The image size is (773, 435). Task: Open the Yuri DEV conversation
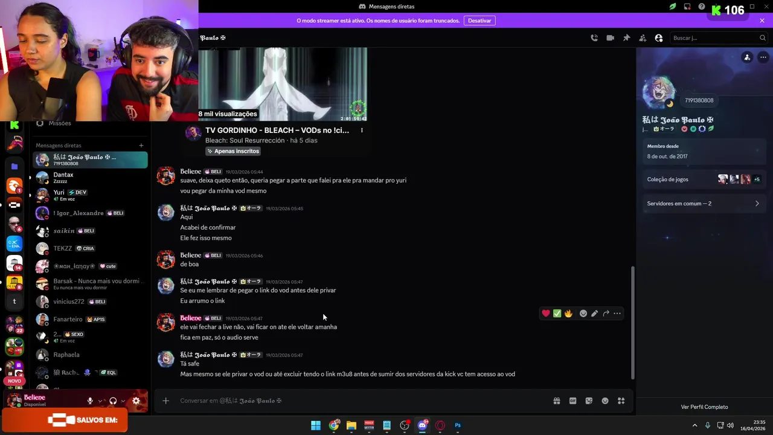point(90,195)
